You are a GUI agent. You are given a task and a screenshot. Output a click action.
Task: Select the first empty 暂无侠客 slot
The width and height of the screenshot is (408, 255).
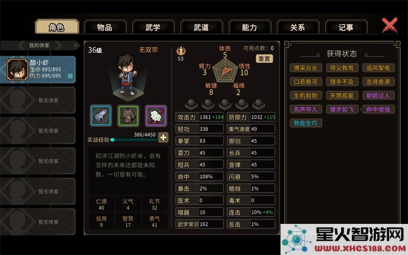point(38,100)
